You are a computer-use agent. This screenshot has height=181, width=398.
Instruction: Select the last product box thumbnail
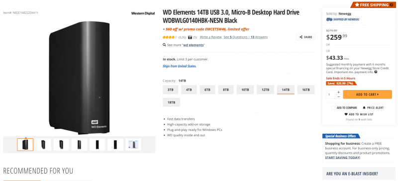click(x=133, y=145)
